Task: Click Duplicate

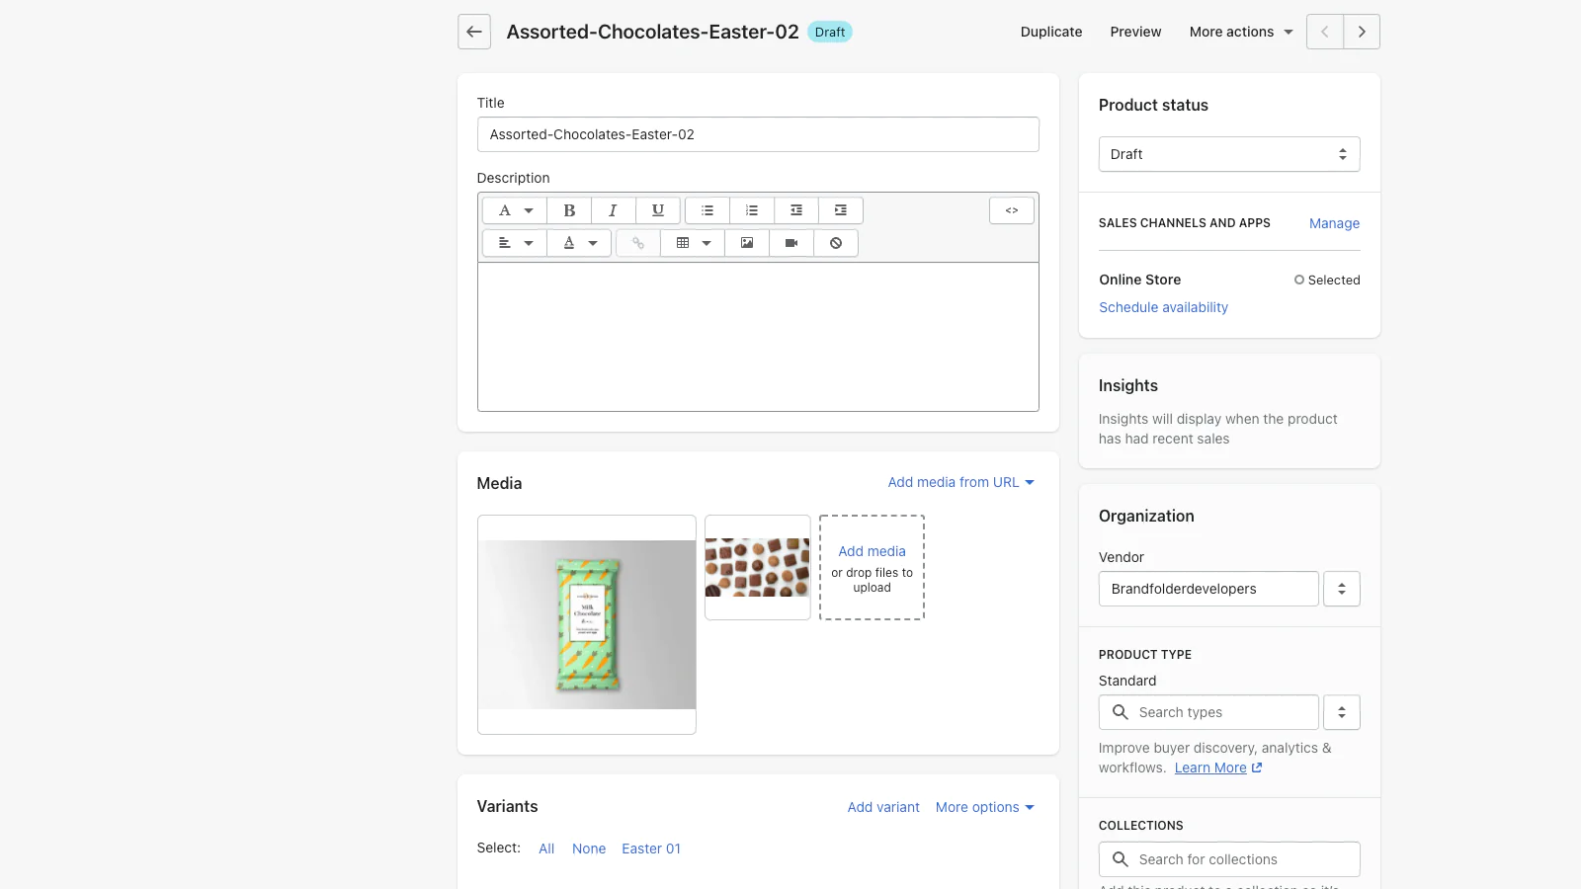Action: pos(1051,32)
